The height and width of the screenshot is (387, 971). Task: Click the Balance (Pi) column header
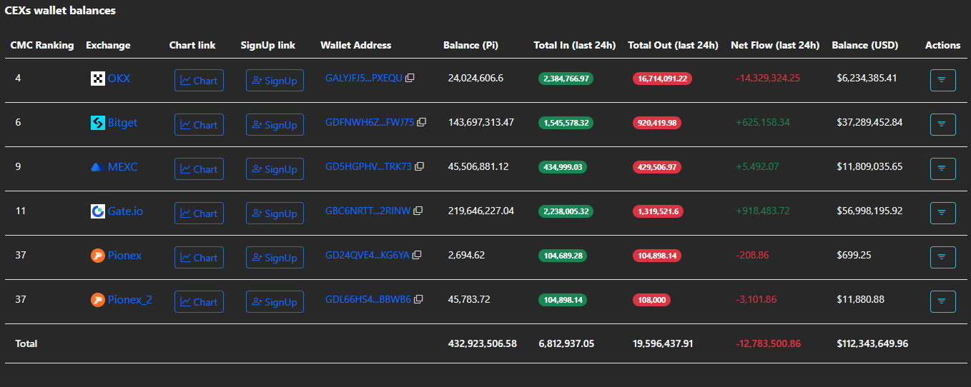(470, 45)
